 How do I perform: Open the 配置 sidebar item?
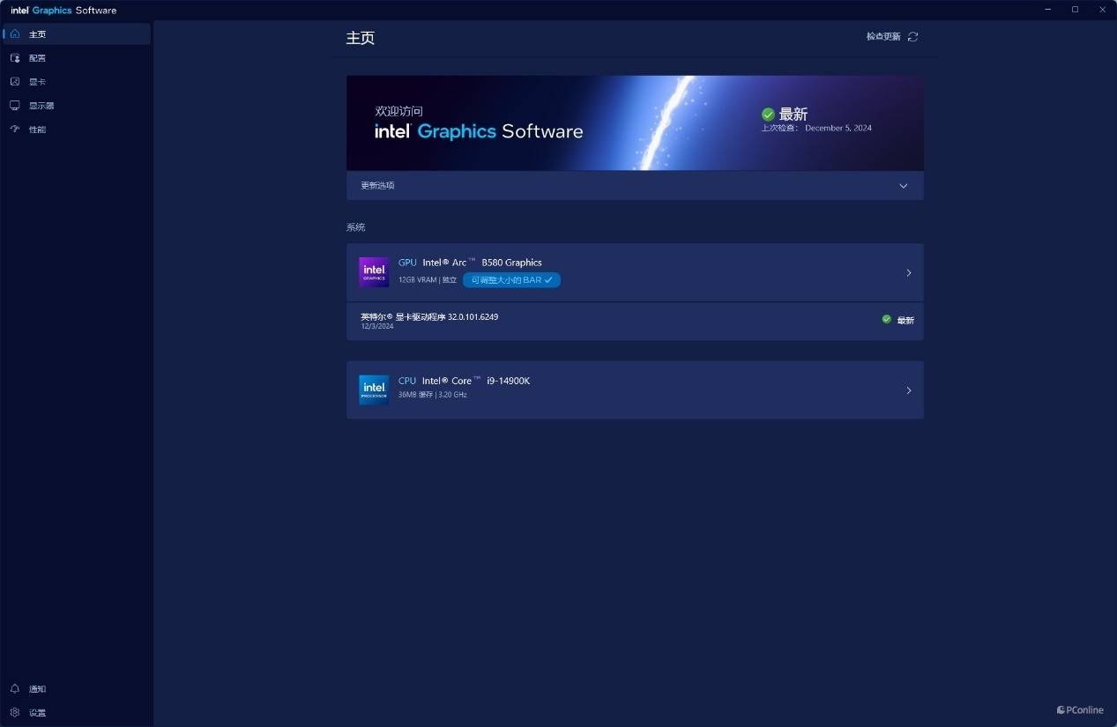[x=77, y=58]
